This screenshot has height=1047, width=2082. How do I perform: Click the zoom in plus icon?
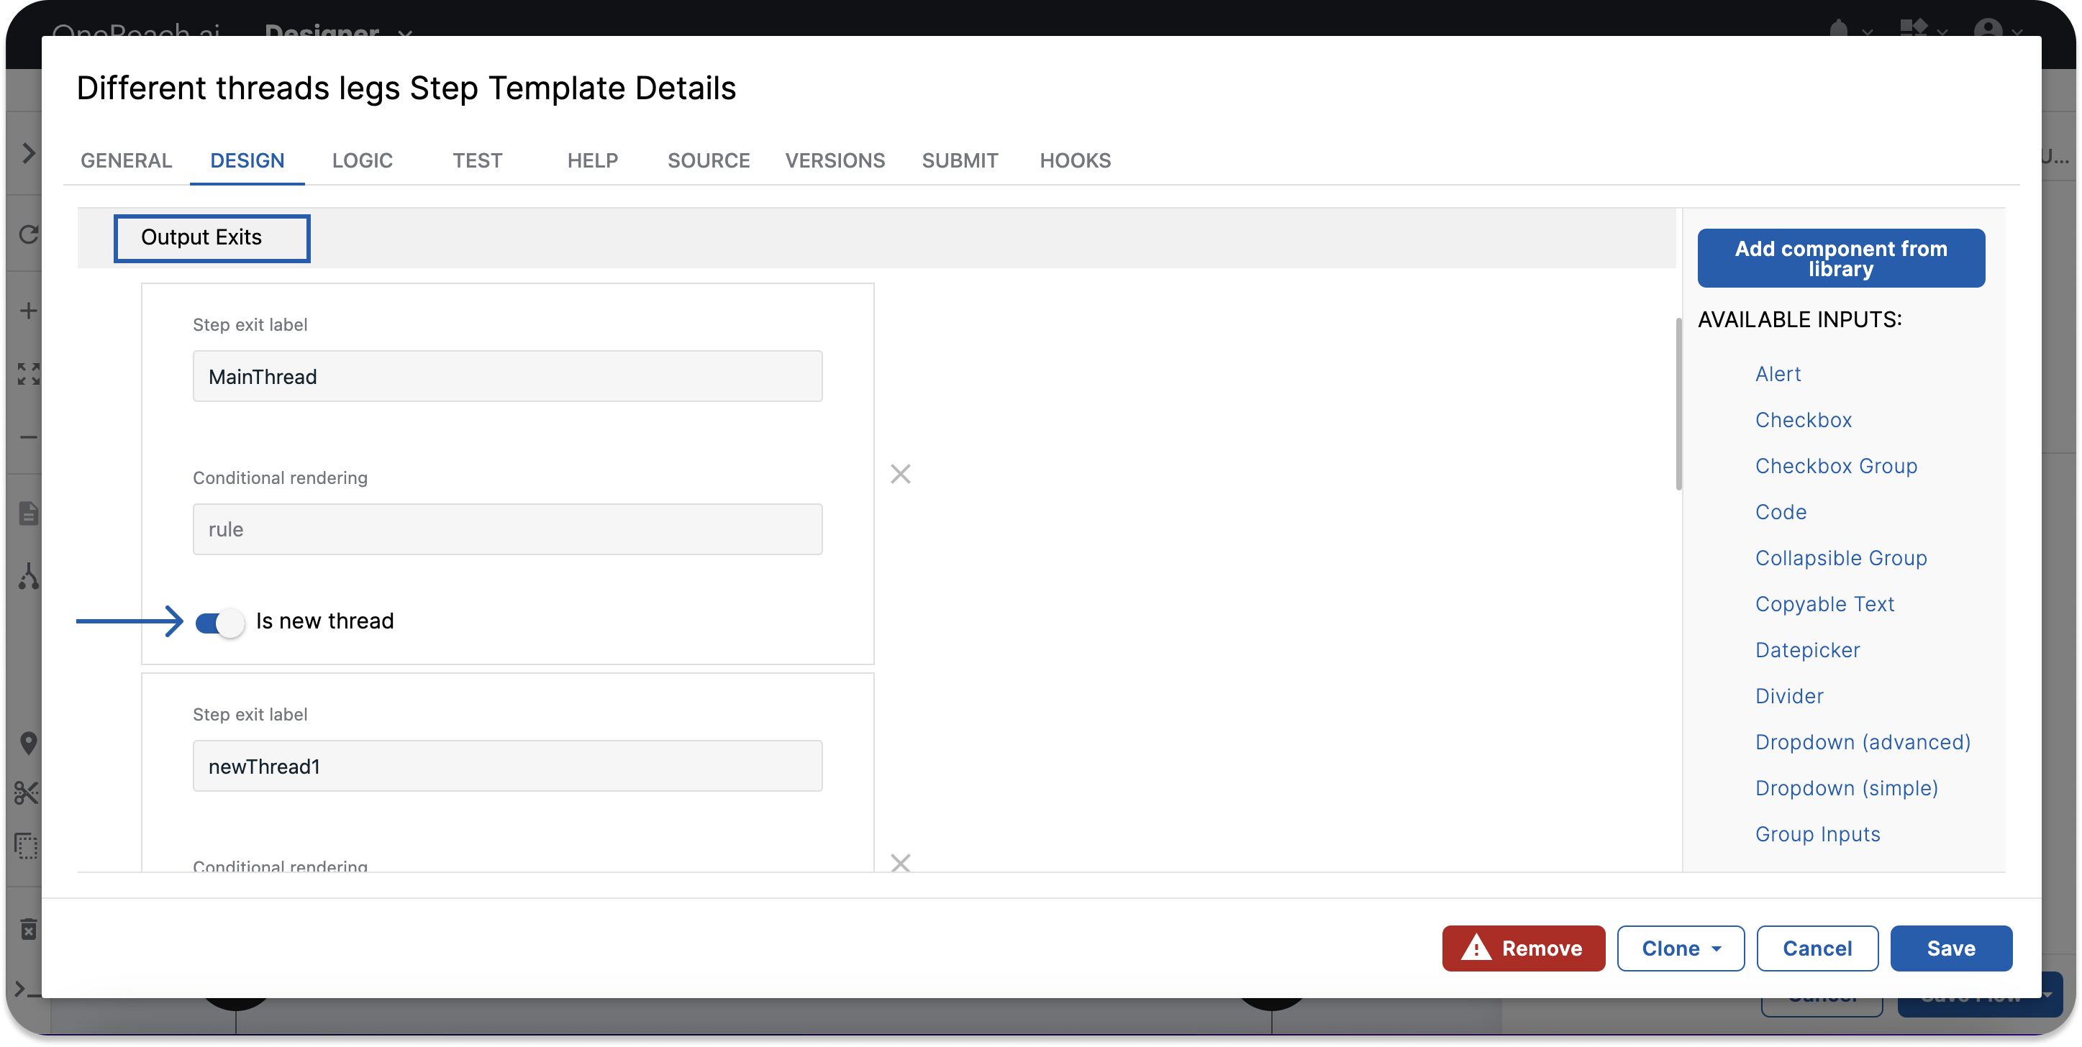[x=28, y=311]
